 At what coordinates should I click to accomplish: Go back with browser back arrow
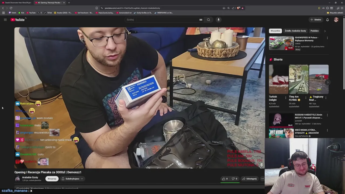point(3,8)
